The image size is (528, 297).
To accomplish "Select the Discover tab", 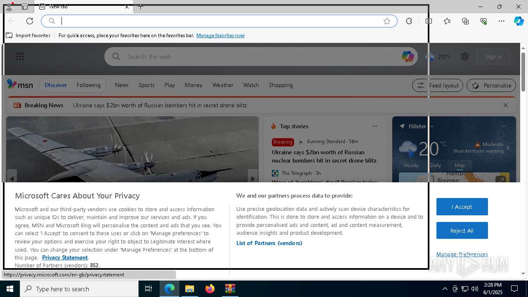I will 56,85.
